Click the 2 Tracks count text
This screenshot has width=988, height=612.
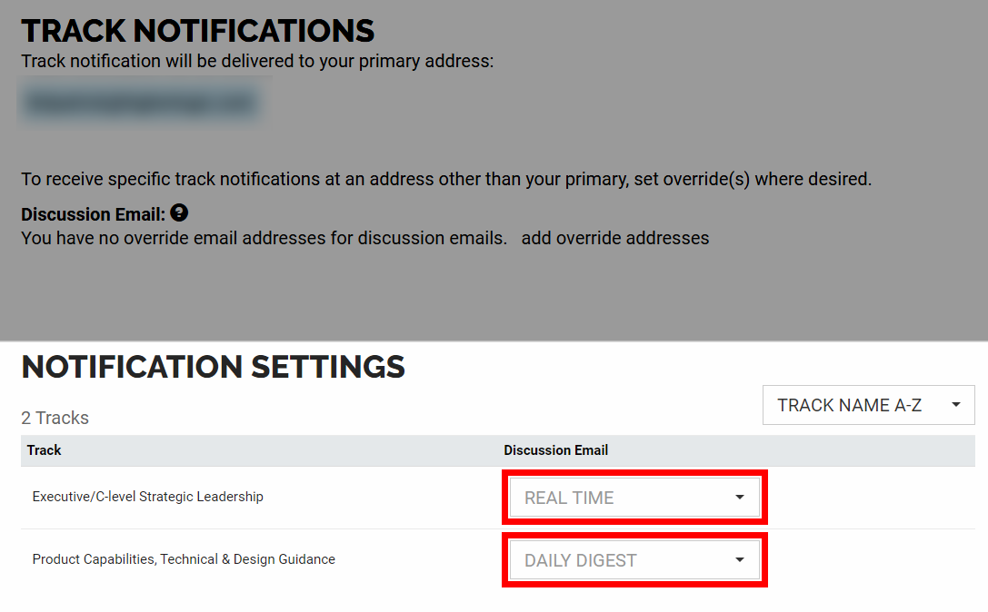(x=55, y=418)
